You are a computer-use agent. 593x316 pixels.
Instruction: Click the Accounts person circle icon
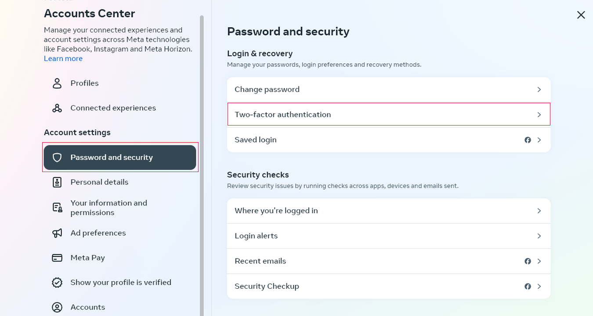tap(57, 307)
